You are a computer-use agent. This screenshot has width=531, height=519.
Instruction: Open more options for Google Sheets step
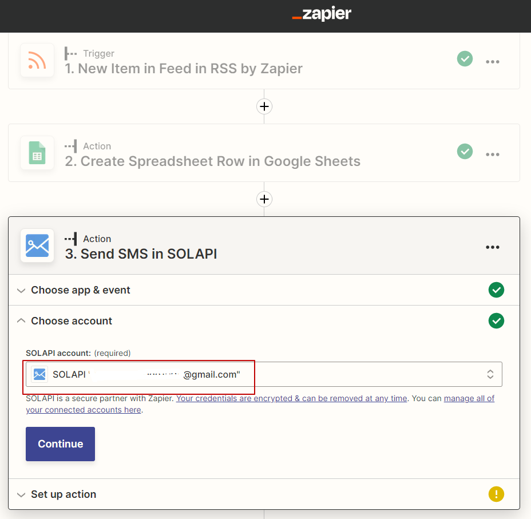pyautogui.click(x=493, y=154)
